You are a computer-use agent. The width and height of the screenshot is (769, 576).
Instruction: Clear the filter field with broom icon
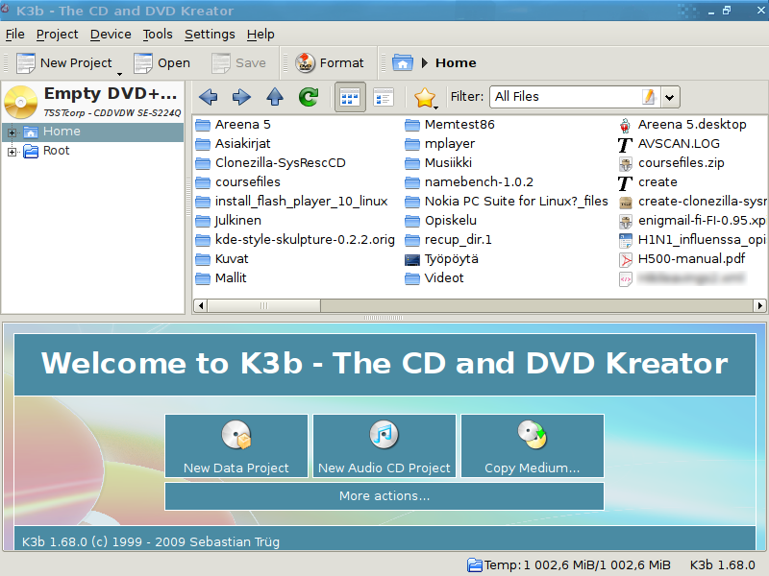[x=649, y=97]
